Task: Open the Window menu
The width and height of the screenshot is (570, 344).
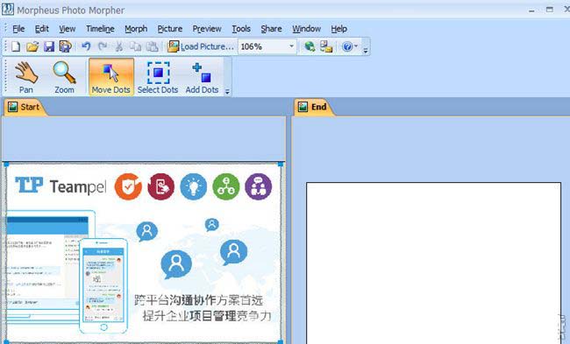Action: pyautogui.click(x=306, y=29)
